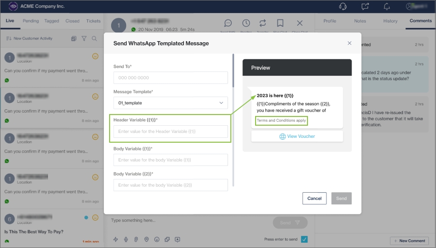
Task: Click the New Comment button
Action: [x=409, y=241]
